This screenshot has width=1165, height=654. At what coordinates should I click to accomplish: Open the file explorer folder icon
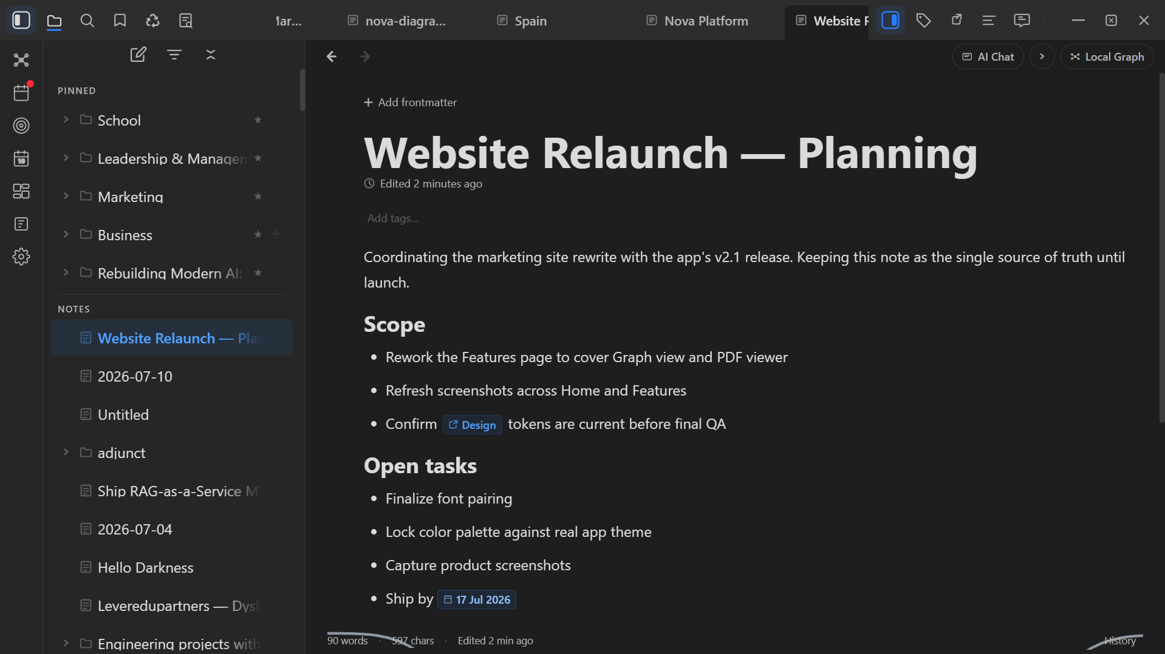coord(54,21)
